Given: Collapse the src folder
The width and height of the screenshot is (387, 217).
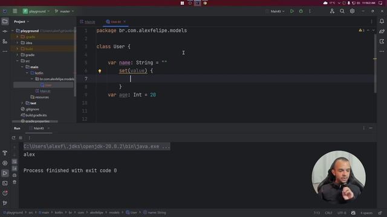Looking at the screenshot, I should click(18, 61).
